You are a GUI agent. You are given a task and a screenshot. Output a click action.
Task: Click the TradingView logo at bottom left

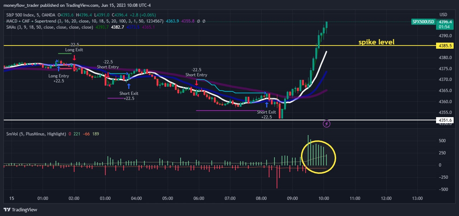tap(20, 210)
